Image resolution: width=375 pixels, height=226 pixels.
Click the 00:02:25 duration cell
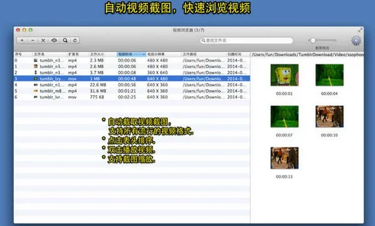tap(126, 97)
